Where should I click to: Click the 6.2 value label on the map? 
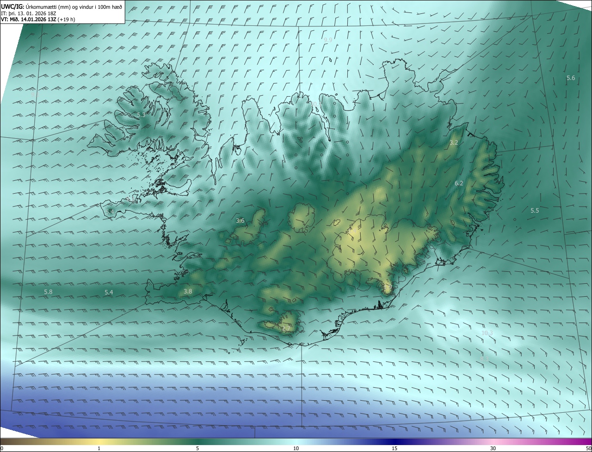pos(459,183)
